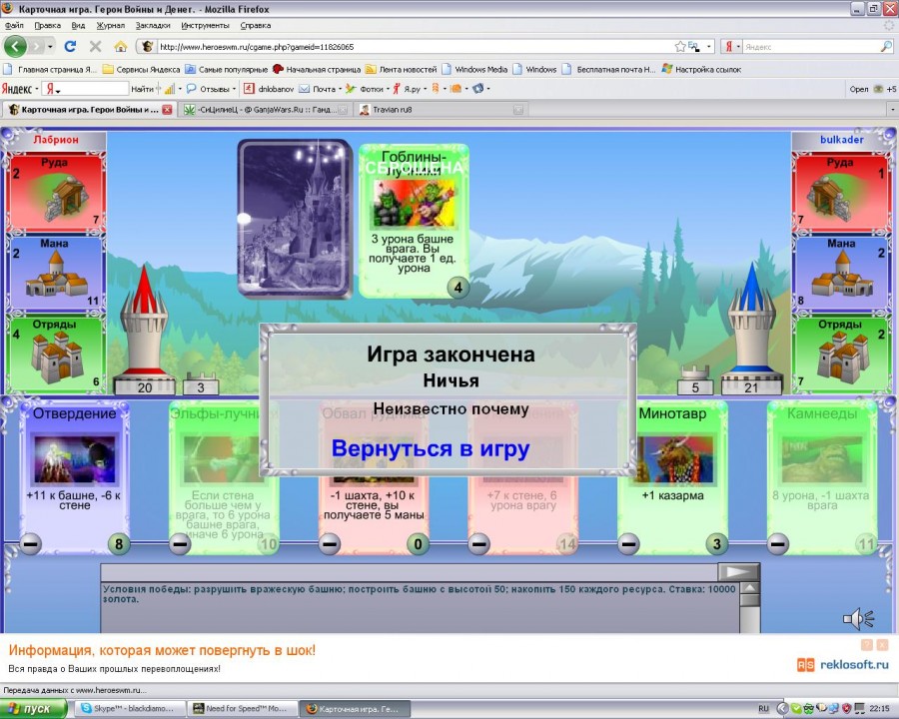Mute game sound with the speaker icon
This screenshot has width=899, height=719.
coord(858,619)
